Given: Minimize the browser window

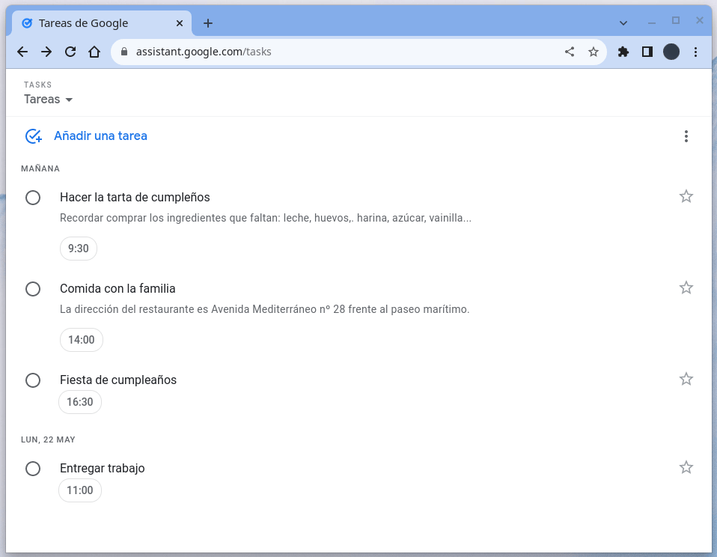Looking at the screenshot, I should point(652,22).
